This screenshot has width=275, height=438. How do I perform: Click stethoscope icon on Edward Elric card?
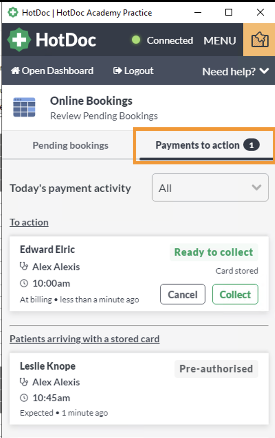tap(24, 267)
